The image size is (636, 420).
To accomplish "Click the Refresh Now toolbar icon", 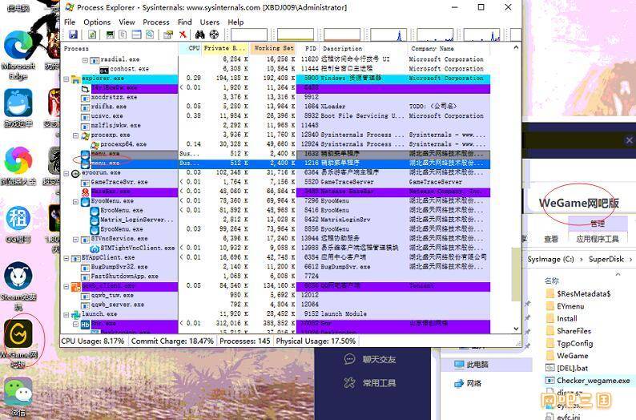I will coord(92,34).
